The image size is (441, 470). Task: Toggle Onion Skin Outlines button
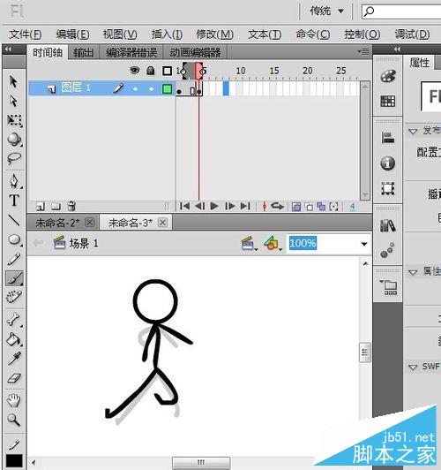point(309,207)
